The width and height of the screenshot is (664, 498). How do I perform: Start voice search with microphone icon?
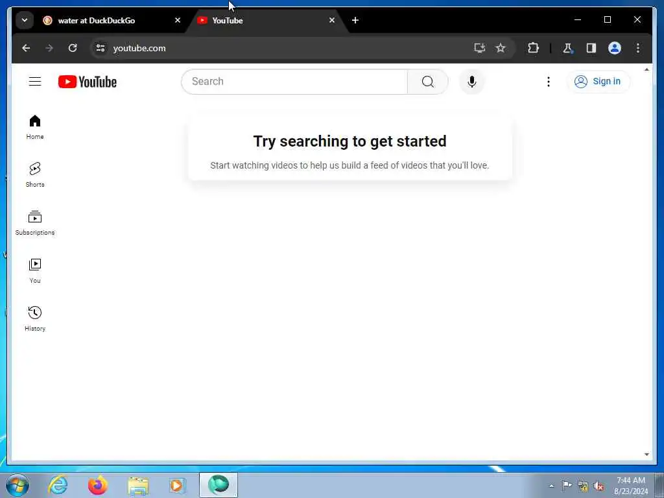point(472,82)
